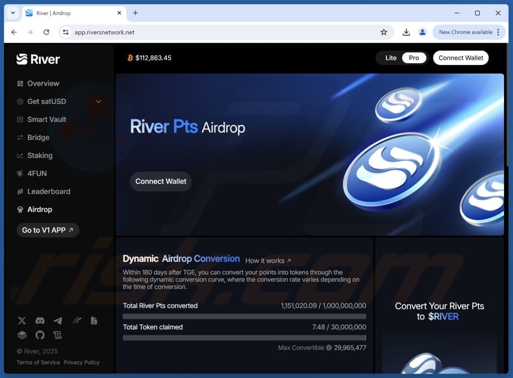Click the Total River Pts converted progress bar
The width and height of the screenshot is (513, 378).
pos(244,316)
